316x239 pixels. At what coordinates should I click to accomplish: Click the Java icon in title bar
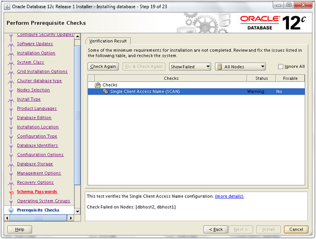7,7
